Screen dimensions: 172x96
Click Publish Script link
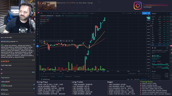point(144,79)
